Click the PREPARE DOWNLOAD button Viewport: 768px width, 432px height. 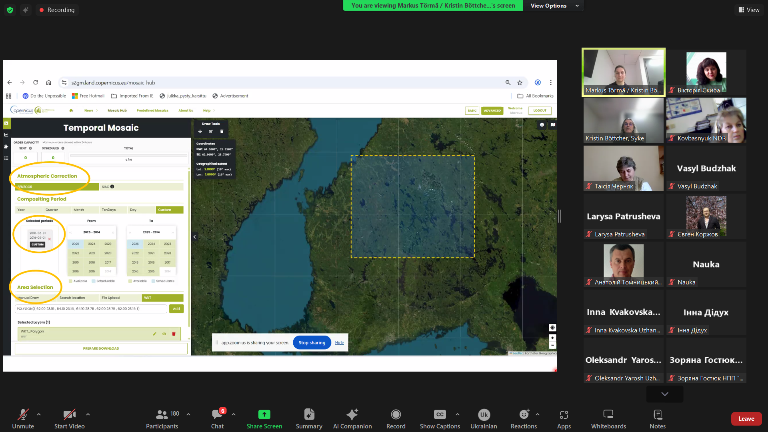coord(101,348)
